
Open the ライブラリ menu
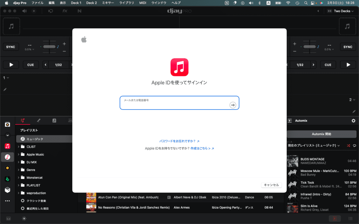(126, 3)
